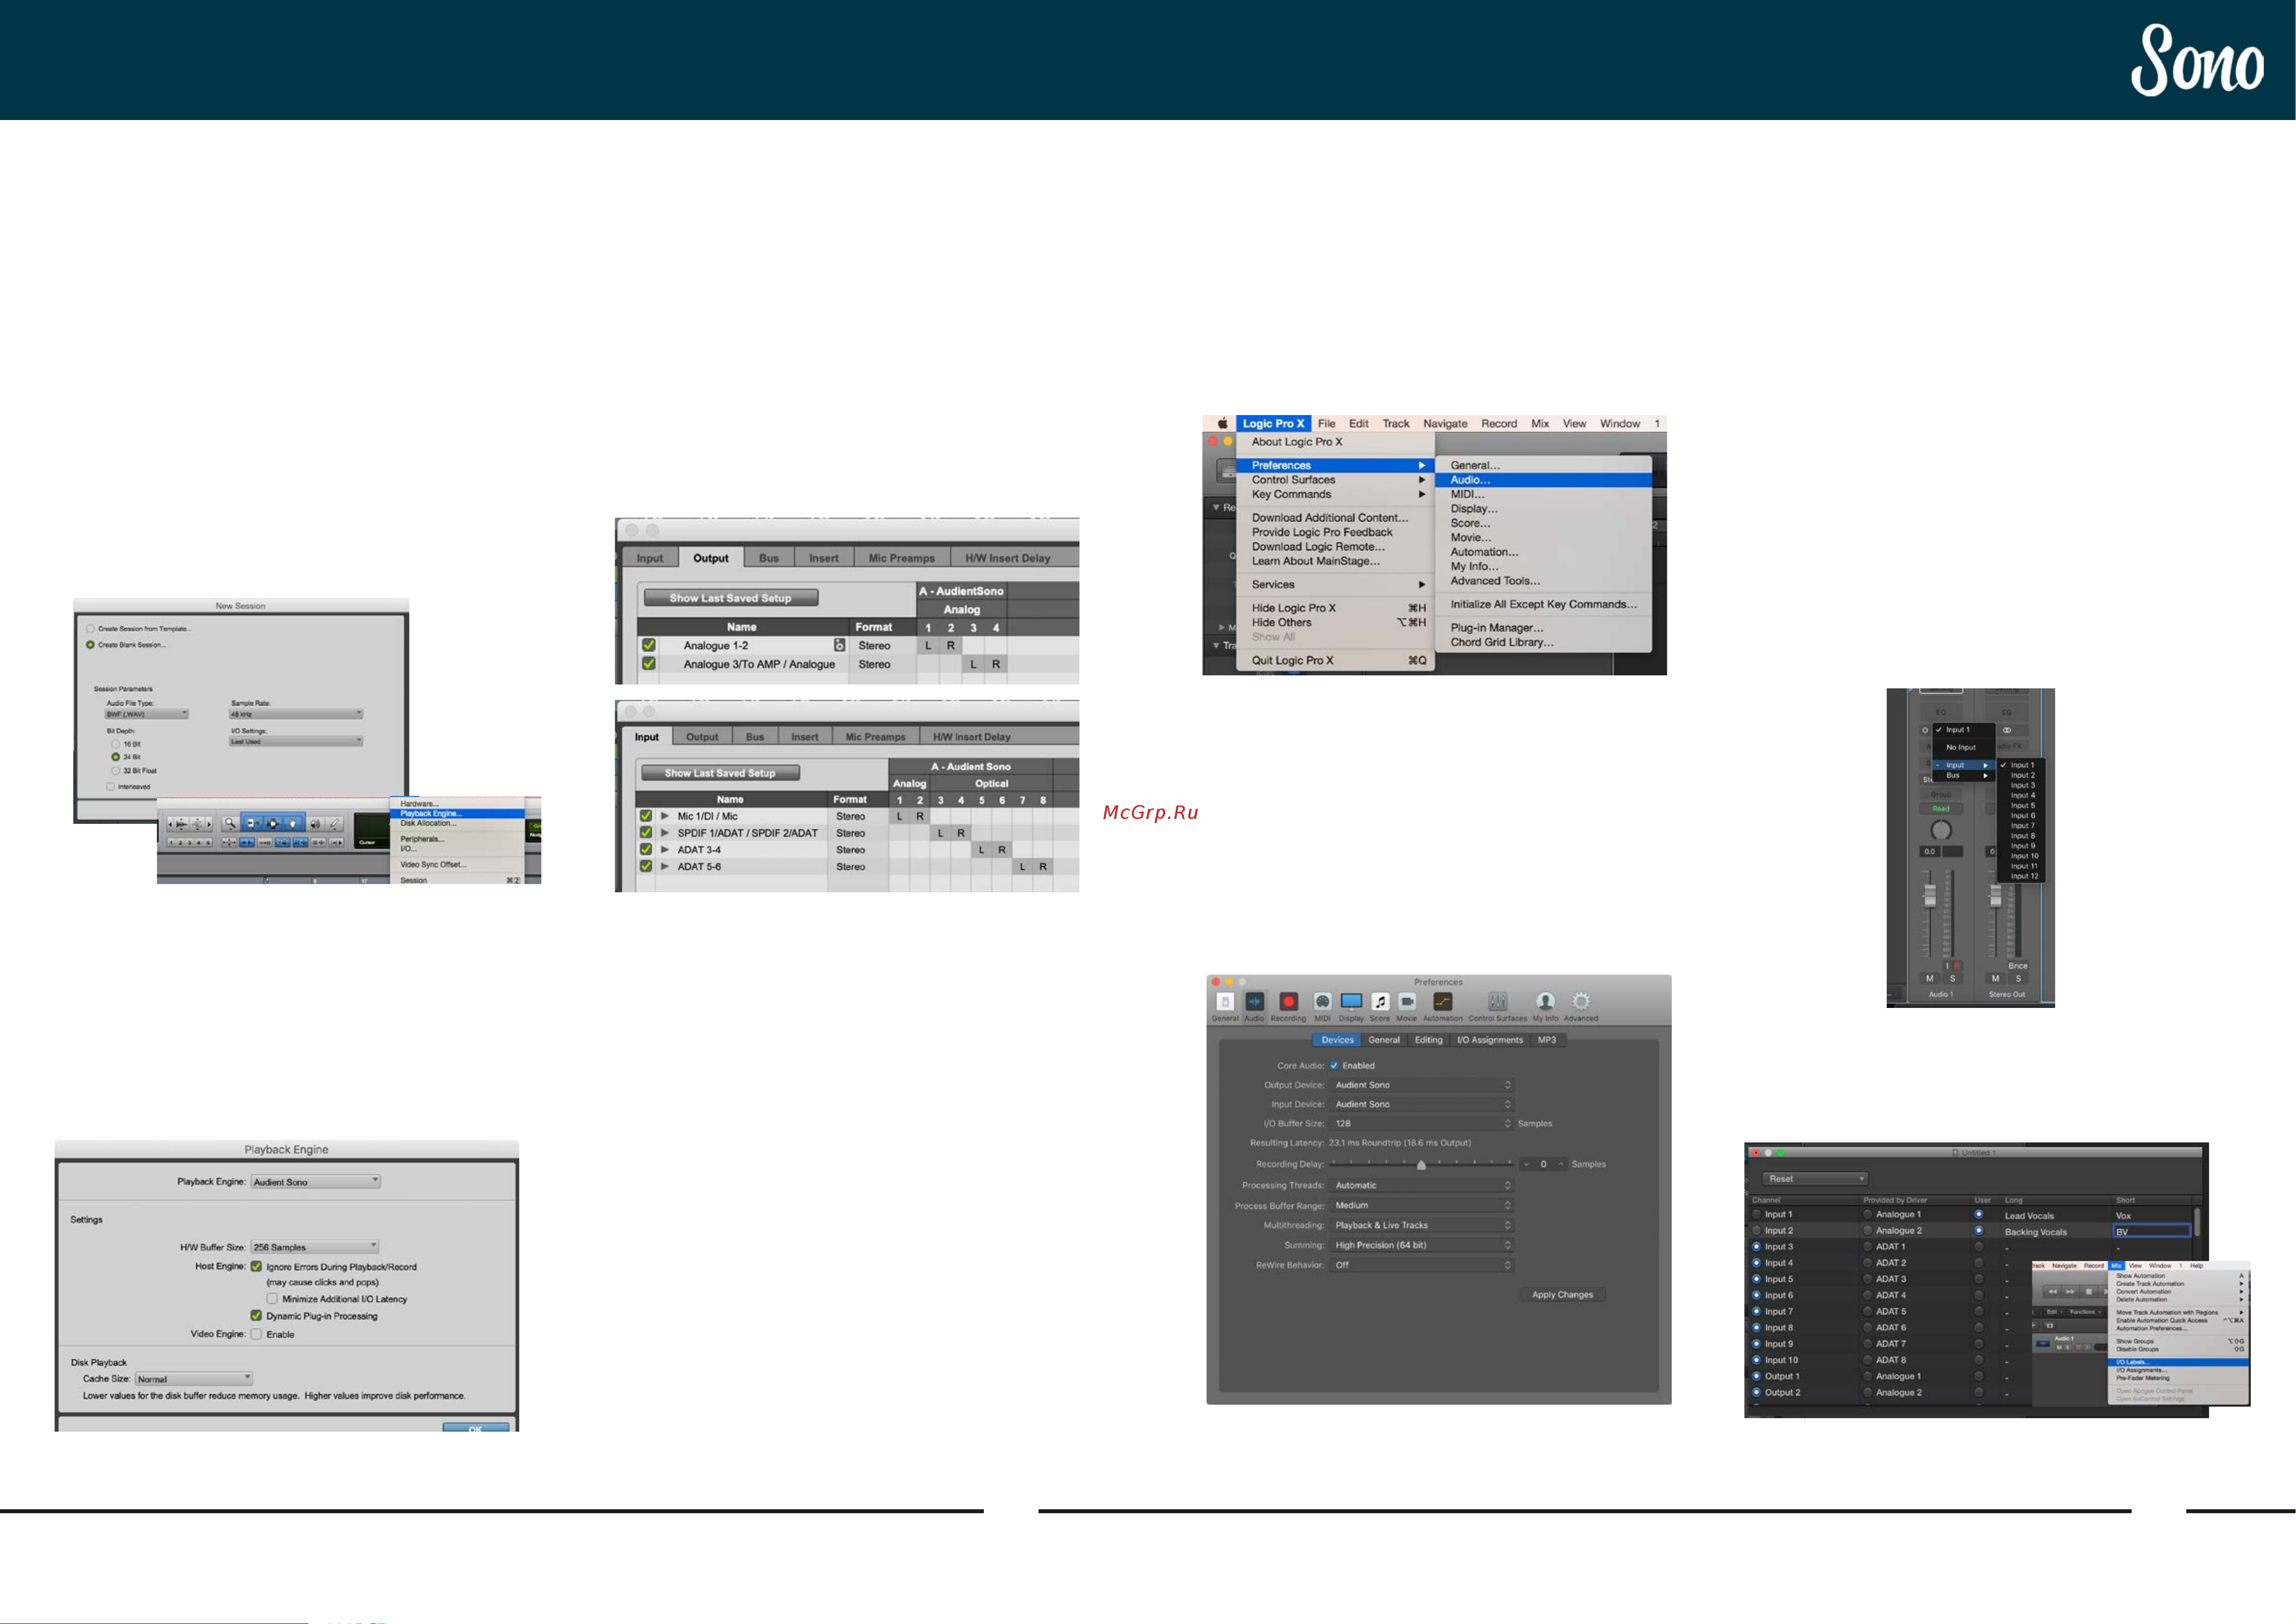
Task: Open the H/W Buffer Size 256 Samples dropdown
Action: click(315, 1247)
